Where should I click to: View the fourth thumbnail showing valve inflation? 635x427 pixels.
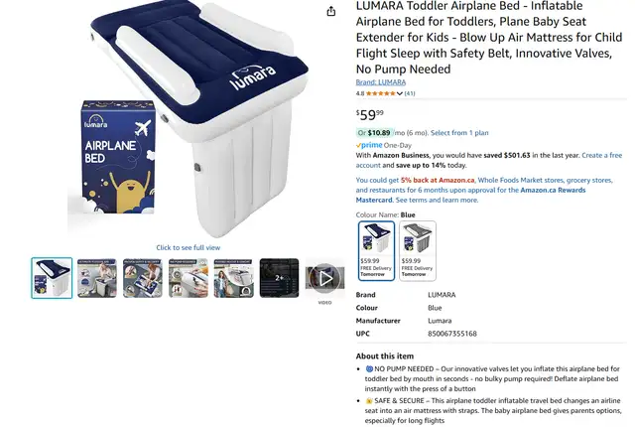point(189,278)
